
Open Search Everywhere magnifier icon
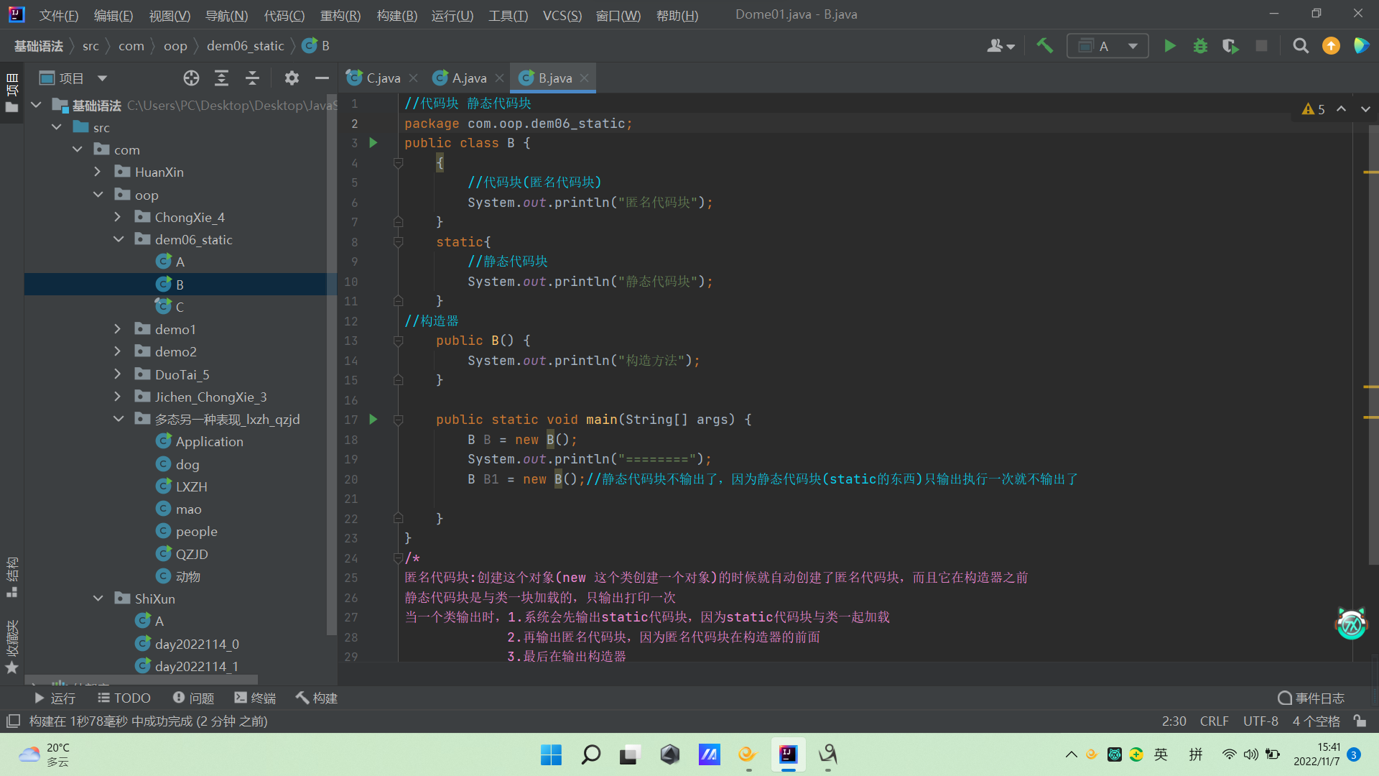click(1300, 46)
